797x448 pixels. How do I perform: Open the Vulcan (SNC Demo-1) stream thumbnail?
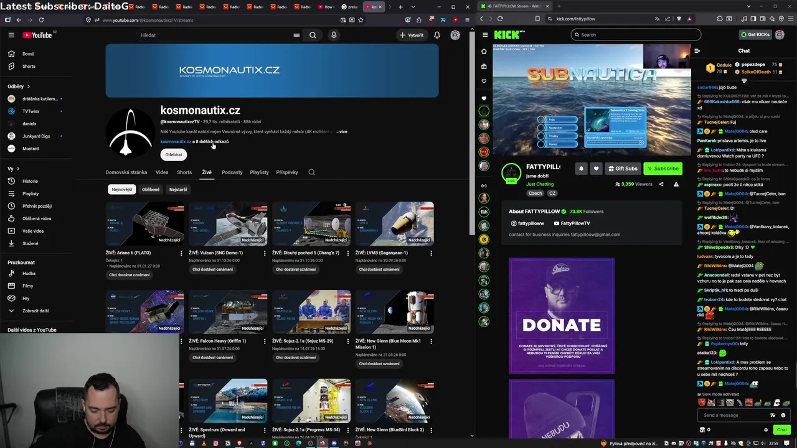tap(228, 223)
